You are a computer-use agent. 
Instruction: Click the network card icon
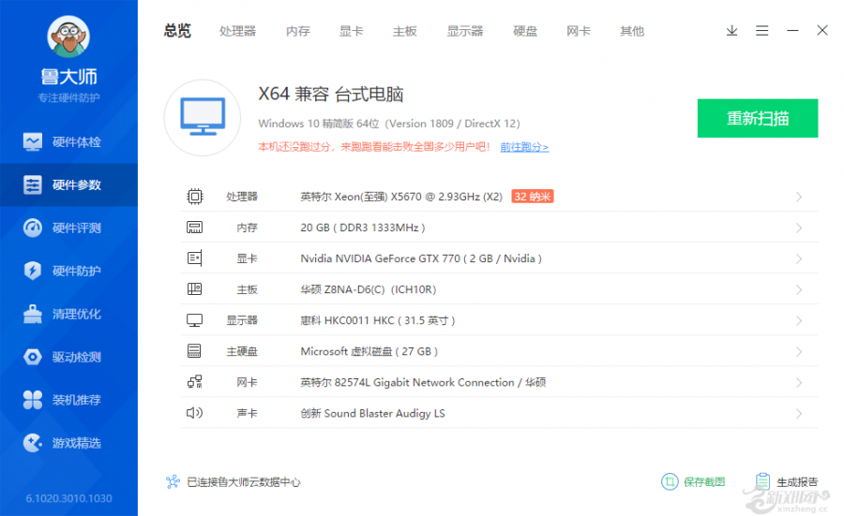(194, 382)
